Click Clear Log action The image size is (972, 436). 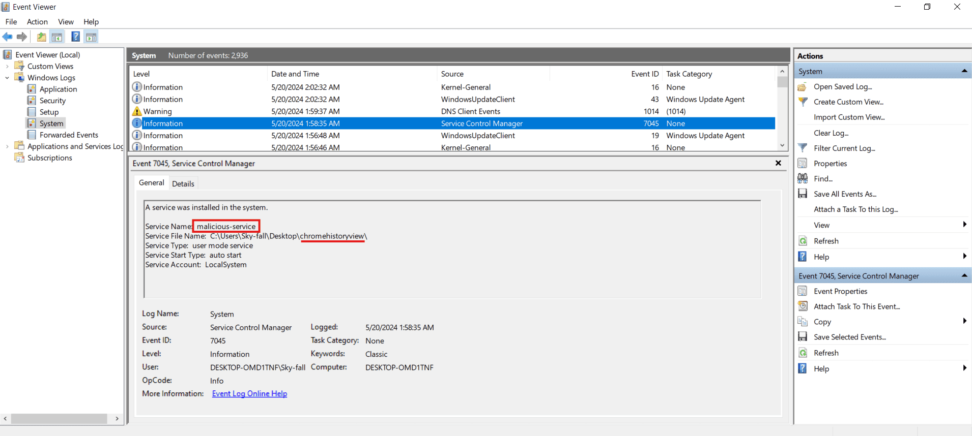click(x=831, y=133)
